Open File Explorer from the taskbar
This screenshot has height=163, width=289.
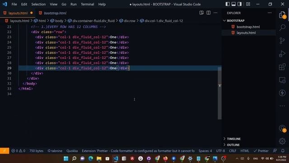99,158
